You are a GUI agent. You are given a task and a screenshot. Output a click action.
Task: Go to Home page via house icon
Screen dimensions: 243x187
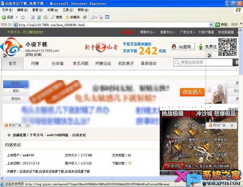(x=45, y=17)
